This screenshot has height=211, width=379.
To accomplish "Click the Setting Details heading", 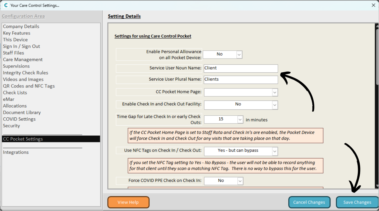I will (124, 16).
